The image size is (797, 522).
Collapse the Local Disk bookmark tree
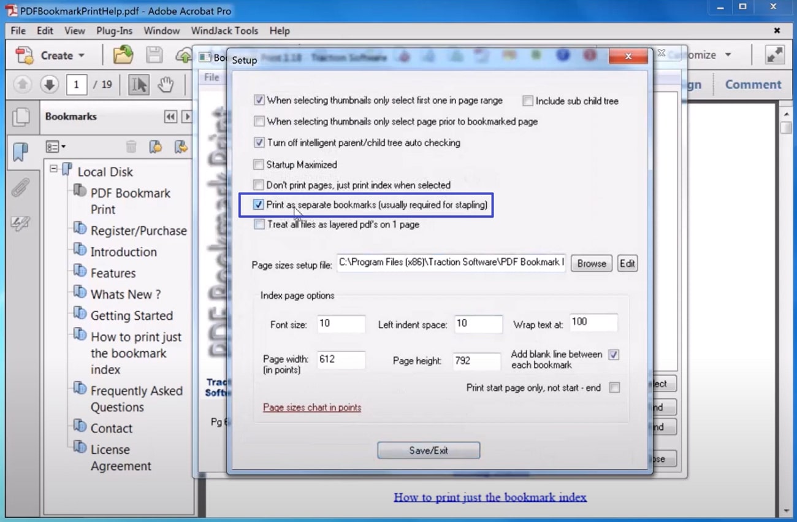point(53,169)
